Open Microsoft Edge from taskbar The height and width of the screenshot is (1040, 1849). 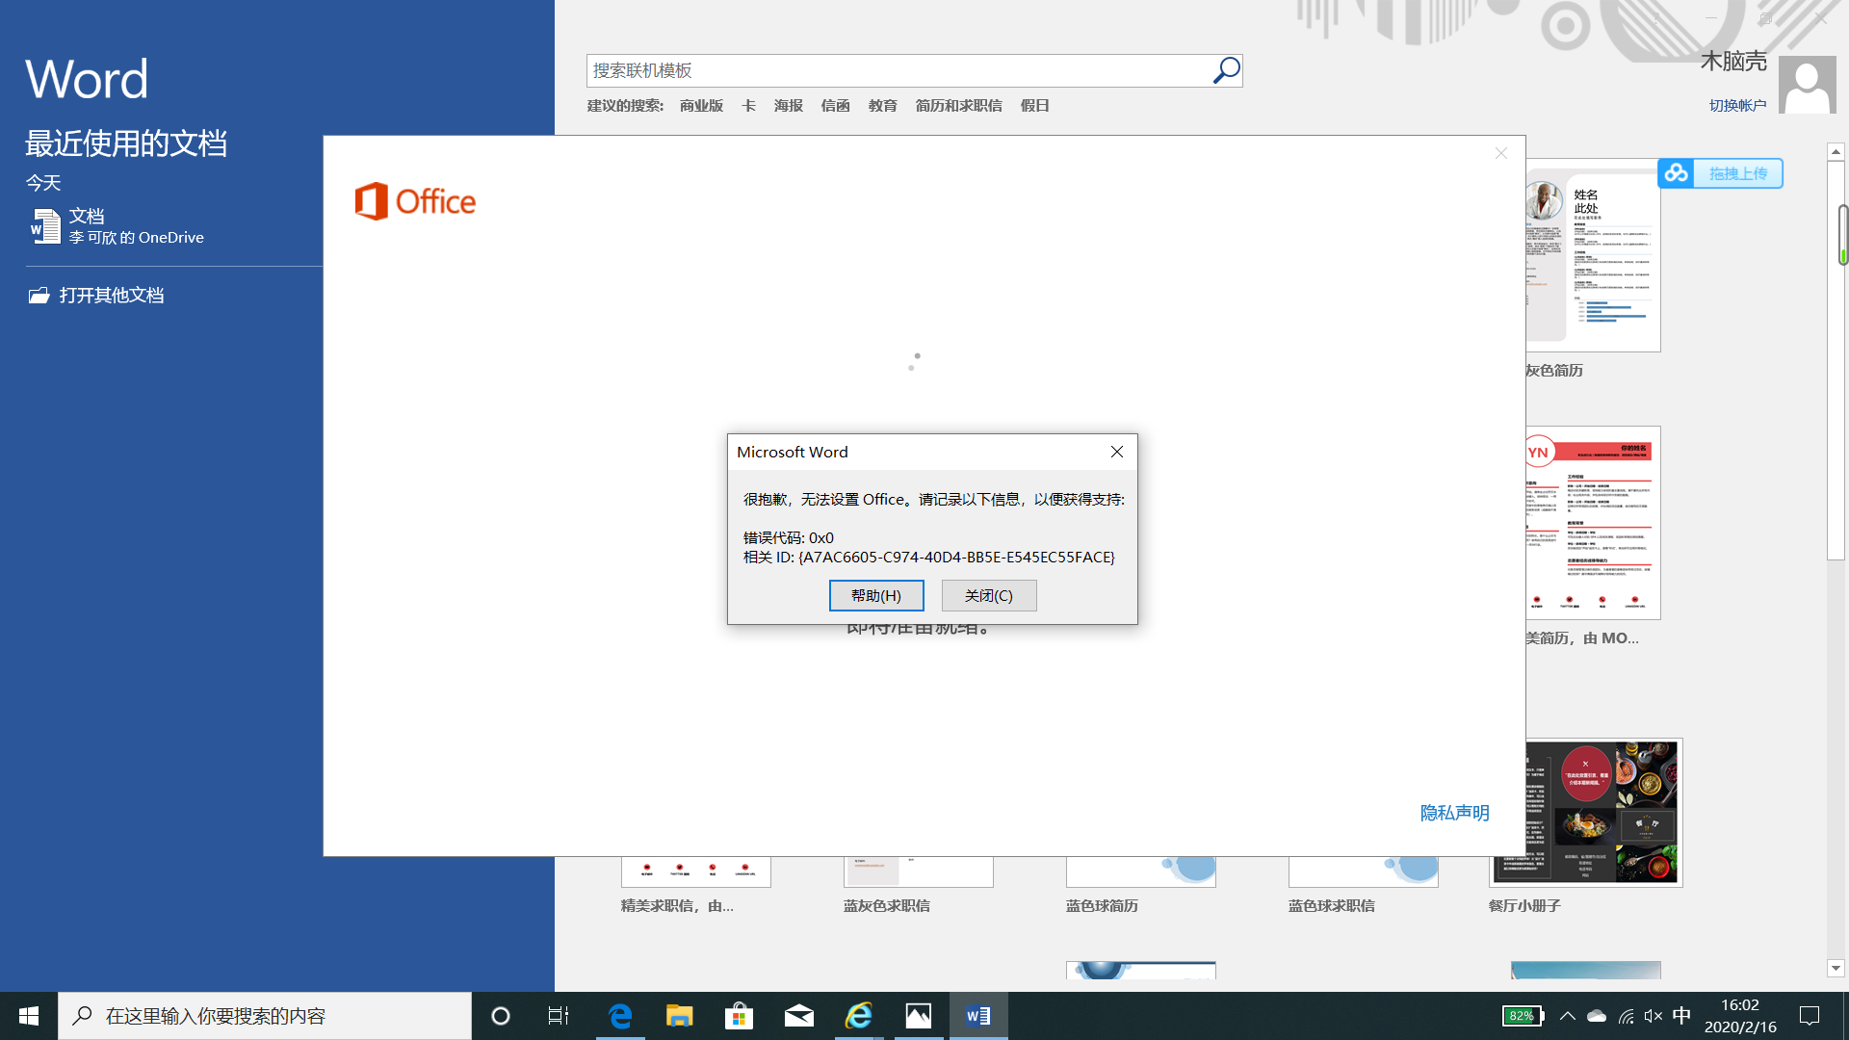pyautogui.click(x=620, y=1016)
